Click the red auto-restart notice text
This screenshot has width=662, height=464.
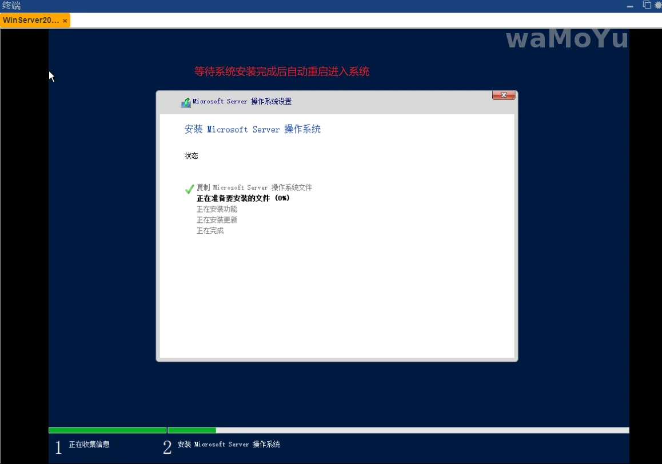click(281, 71)
